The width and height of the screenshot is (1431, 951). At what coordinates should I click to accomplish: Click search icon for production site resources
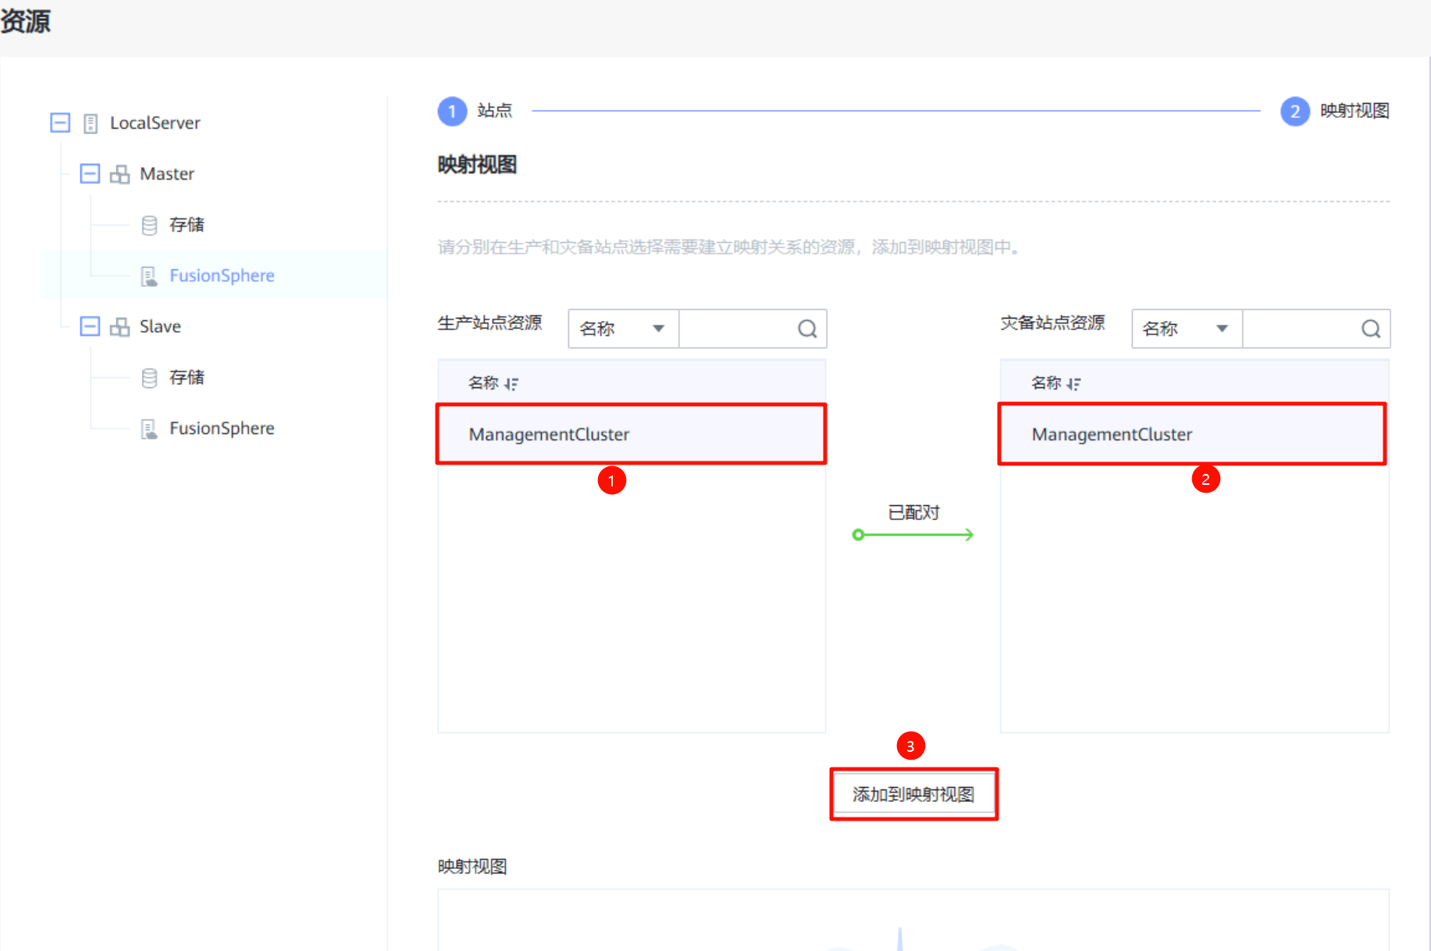[807, 329]
